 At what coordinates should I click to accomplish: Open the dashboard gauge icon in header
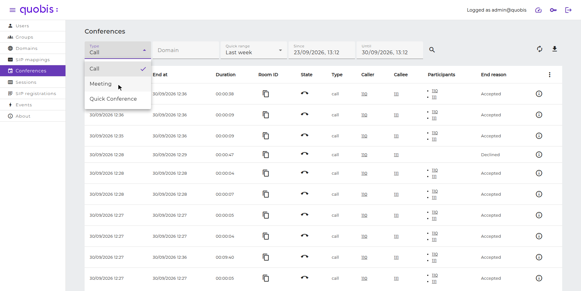coord(538,10)
